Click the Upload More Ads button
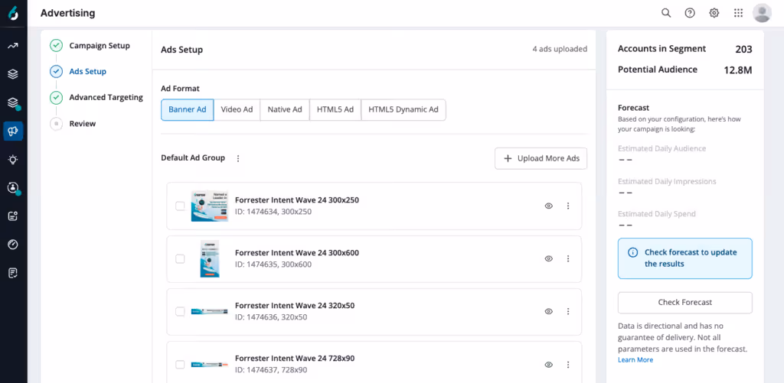This screenshot has width=784, height=383. [541, 158]
